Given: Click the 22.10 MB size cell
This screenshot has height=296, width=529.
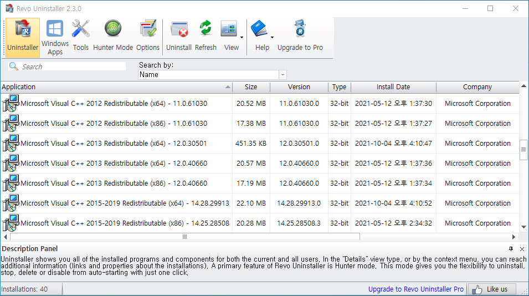Looking at the screenshot, I should coord(251,203).
